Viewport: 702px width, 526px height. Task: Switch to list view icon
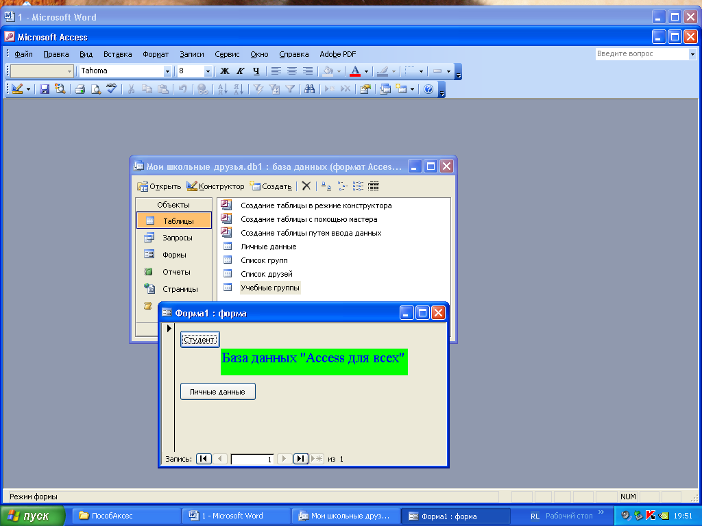coord(358,186)
